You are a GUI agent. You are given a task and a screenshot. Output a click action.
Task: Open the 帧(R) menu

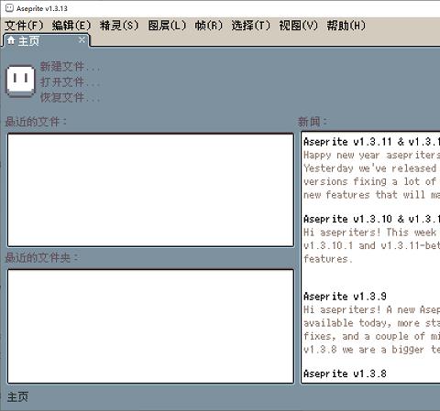click(209, 26)
